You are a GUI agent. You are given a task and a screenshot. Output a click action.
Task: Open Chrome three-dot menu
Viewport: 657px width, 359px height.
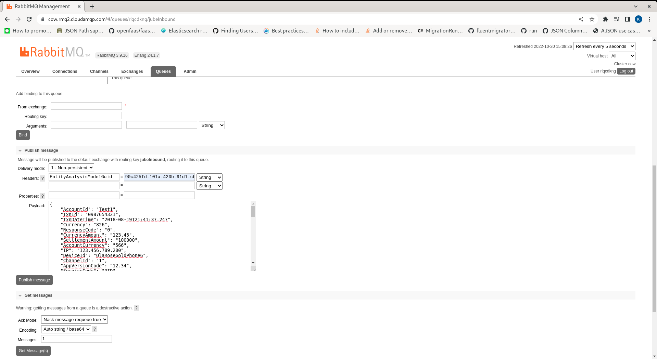(649, 19)
